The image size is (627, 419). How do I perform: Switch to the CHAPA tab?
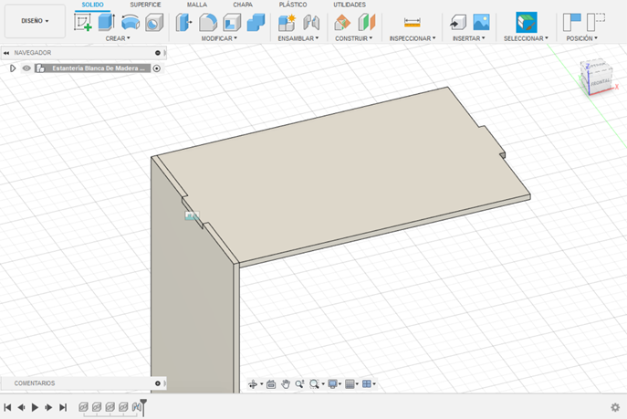pos(243,5)
